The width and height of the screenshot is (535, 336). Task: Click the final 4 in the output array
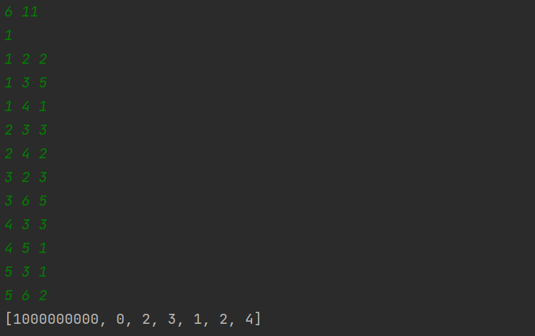click(249, 320)
